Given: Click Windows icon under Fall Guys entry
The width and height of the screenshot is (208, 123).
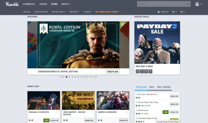Looking at the screenshot, I should point(139,98).
